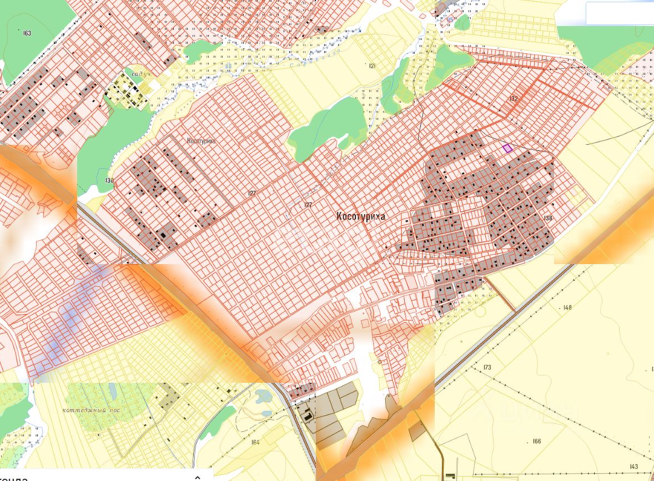Click the empty search field on the map
This screenshot has width=654, height=481.
point(620,13)
